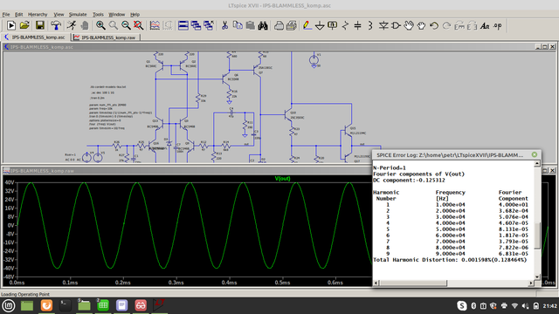
Task: Switch to IPS-BLAMMLESS_komp.raw tab
Action: click(106, 37)
